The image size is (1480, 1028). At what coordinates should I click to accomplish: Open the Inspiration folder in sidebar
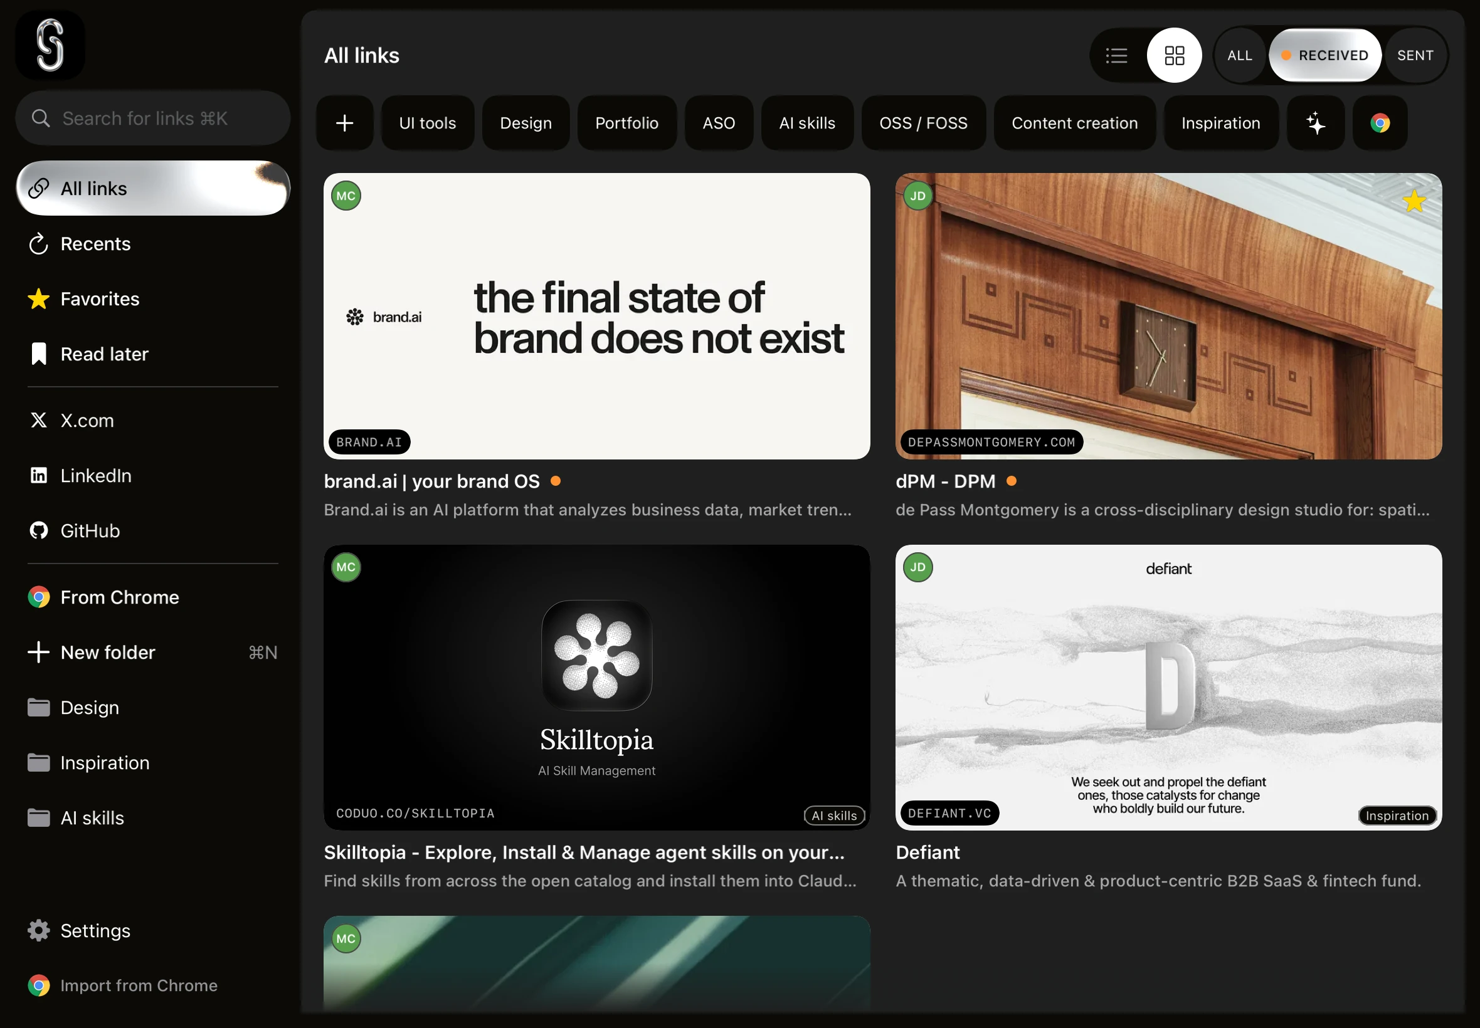[x=153, y=762]
